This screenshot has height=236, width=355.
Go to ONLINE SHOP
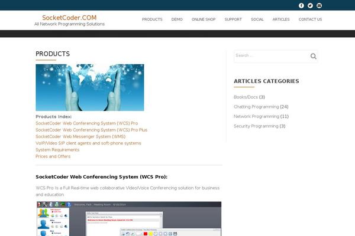coord(204,19)
